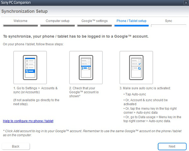Screen dimensions: 189x151
Task: Click the step 2 Google account phone illustration
Action: pos(86,67)
